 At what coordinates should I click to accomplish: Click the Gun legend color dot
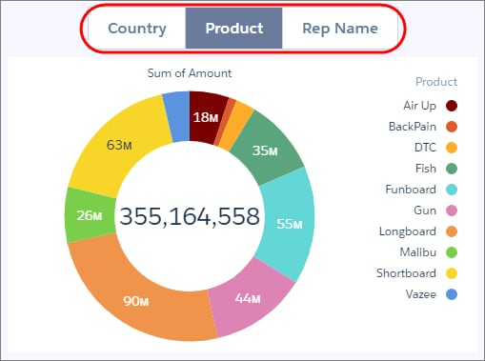pyautogui.click(x=452, y=211)
